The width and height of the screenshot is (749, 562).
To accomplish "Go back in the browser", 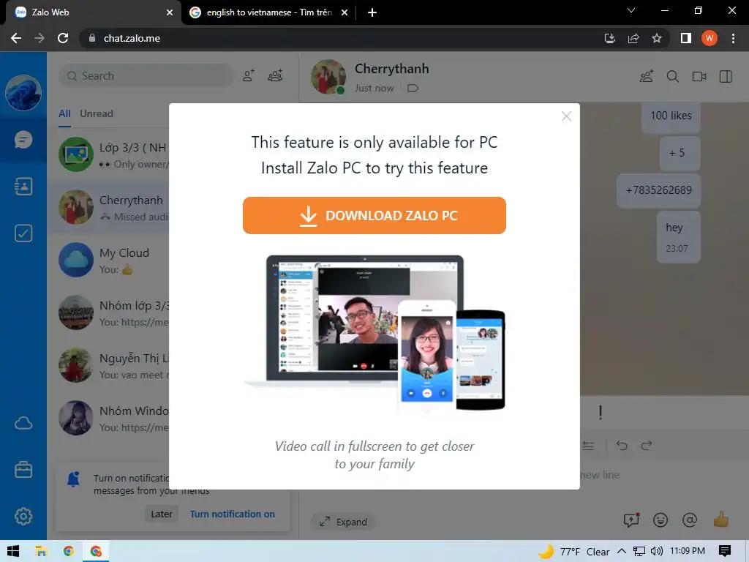I will 16,38.
